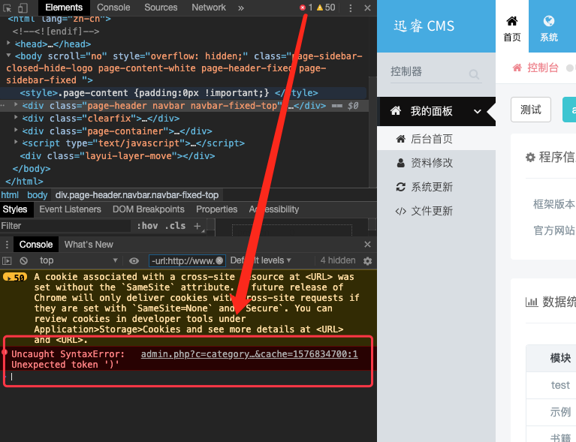Image resolution: width=576 pixels, height=442 pixels.
Task: Open the Properties tab
Action: (x=217, y=209)
